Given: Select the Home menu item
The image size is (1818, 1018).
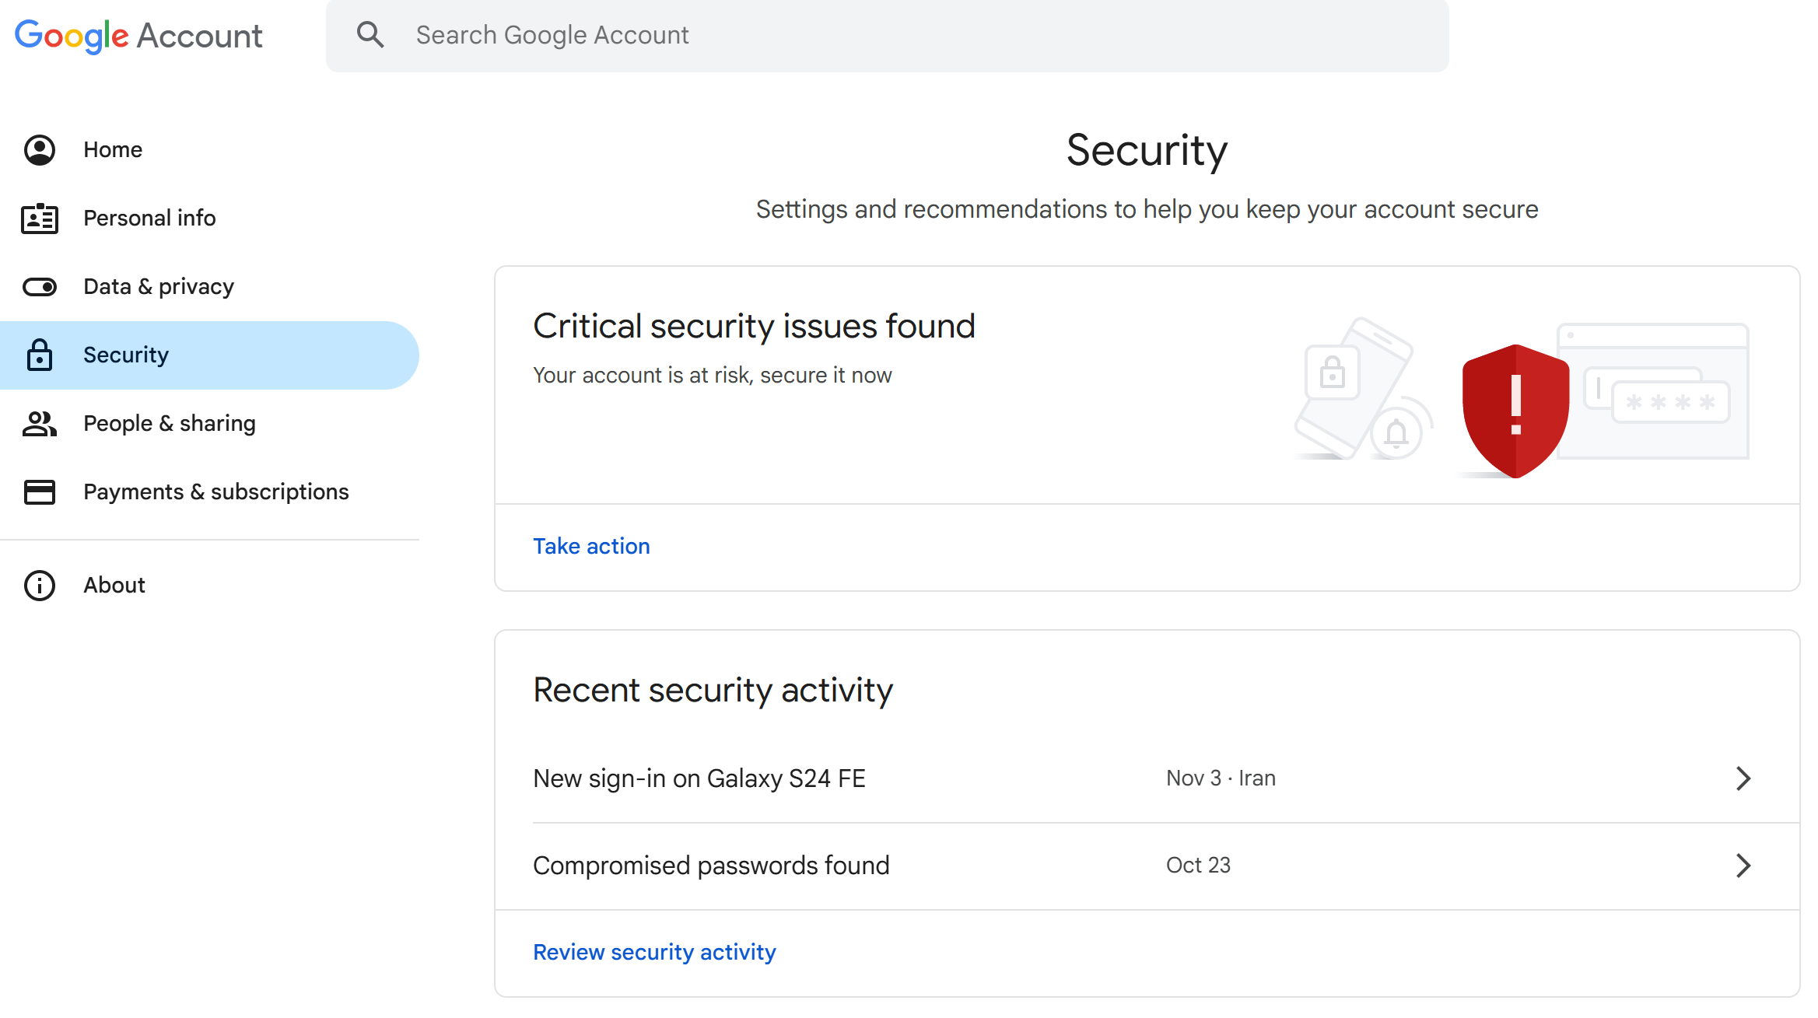Looking at the screenshot, I should 114,149.
